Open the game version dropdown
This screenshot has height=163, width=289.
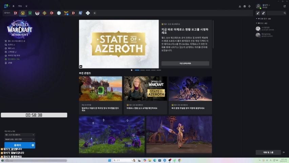point(20,135)
